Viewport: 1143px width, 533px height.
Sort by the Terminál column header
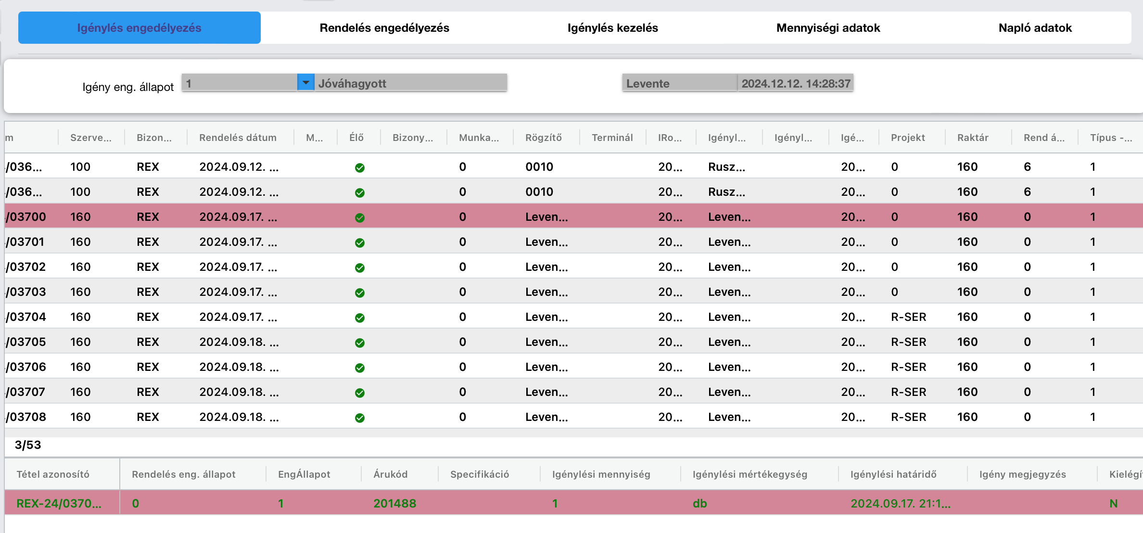(612, 138)
